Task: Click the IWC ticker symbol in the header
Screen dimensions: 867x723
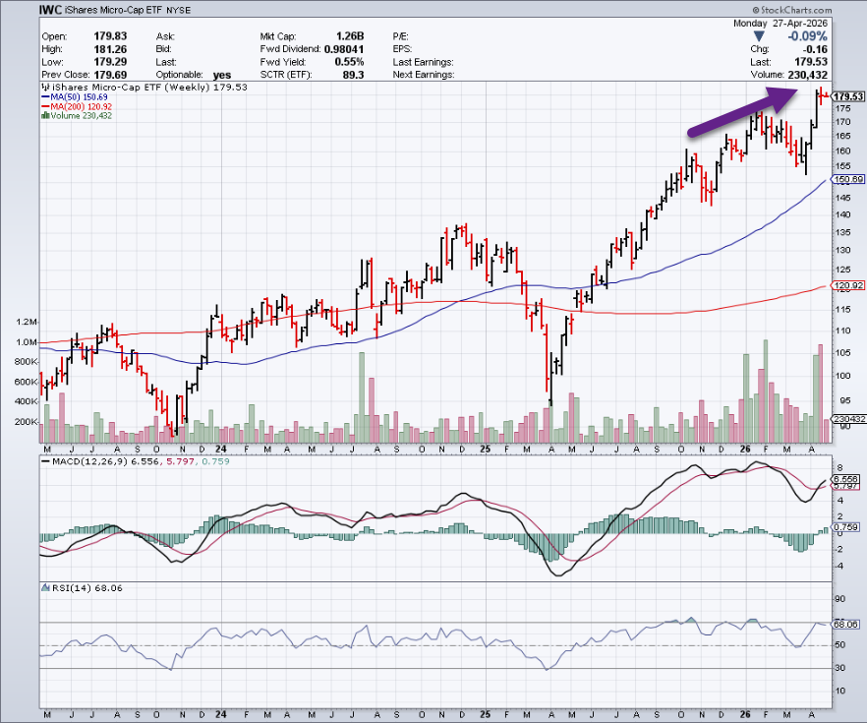Action: [x=52, y=10]
